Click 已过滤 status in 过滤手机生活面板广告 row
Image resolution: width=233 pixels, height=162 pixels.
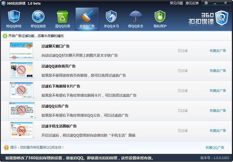[x=183, y=131]
